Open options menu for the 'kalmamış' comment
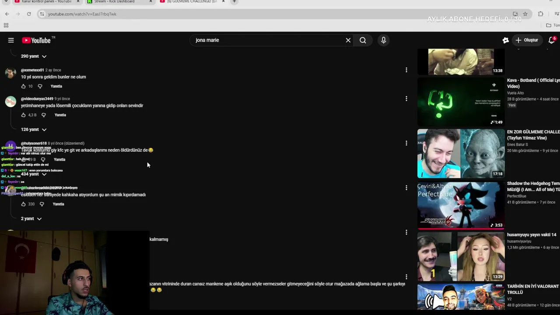 (406, 232)
